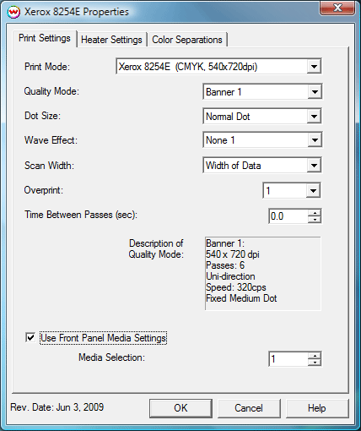
Task: Click the 'Dot Size:' label
Action: [x=42, y=116]
